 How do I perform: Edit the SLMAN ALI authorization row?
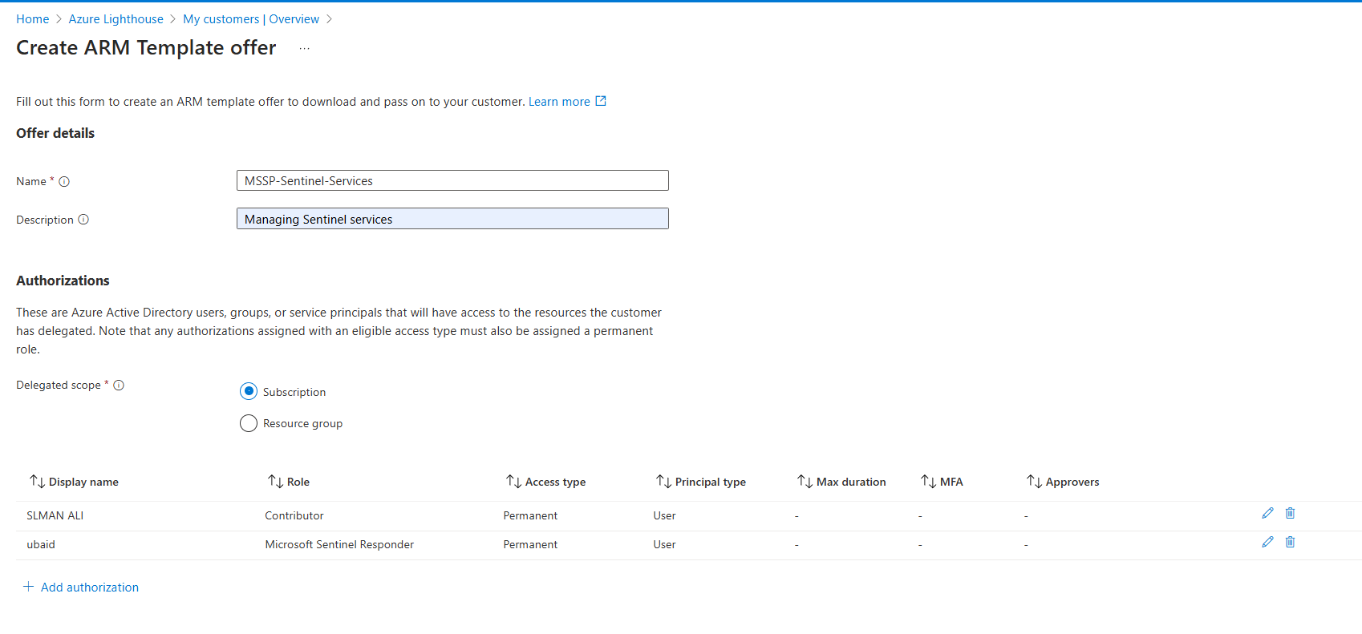pos(1267,513)
